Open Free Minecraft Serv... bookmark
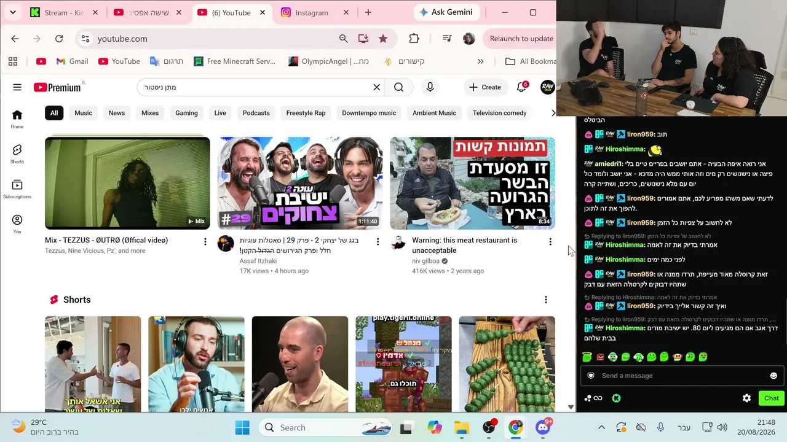This screenshot has width=787, height=442. point(234,61)
